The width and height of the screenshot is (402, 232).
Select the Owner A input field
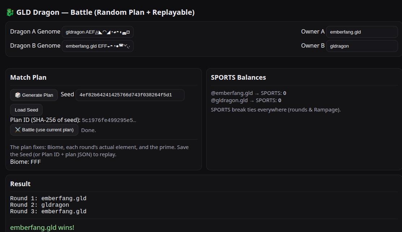point(362,32)
